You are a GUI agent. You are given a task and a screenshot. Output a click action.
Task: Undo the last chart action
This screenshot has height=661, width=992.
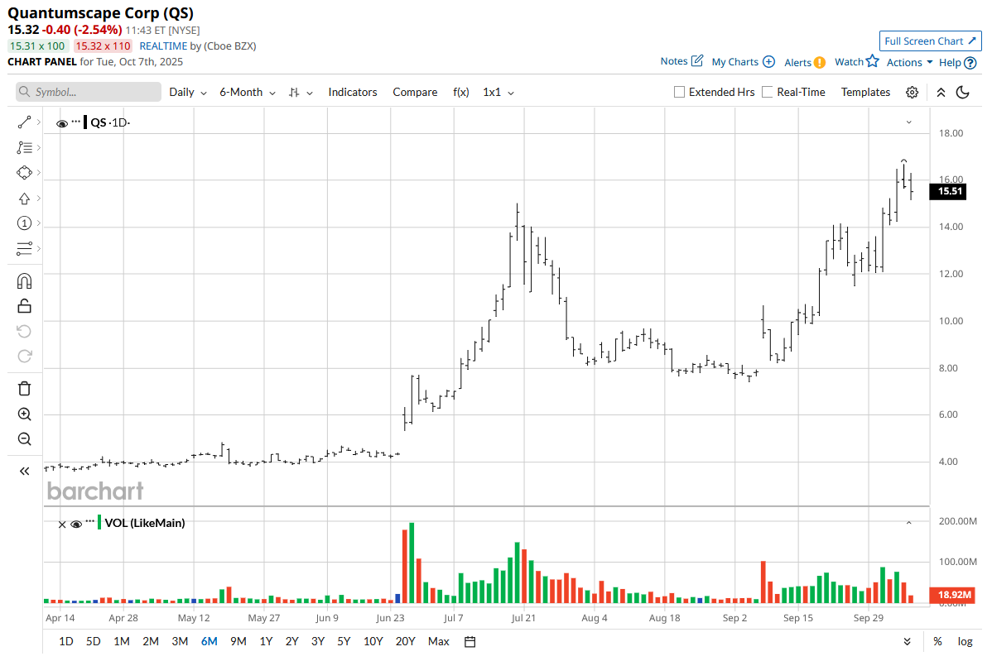tap(24, 331)
